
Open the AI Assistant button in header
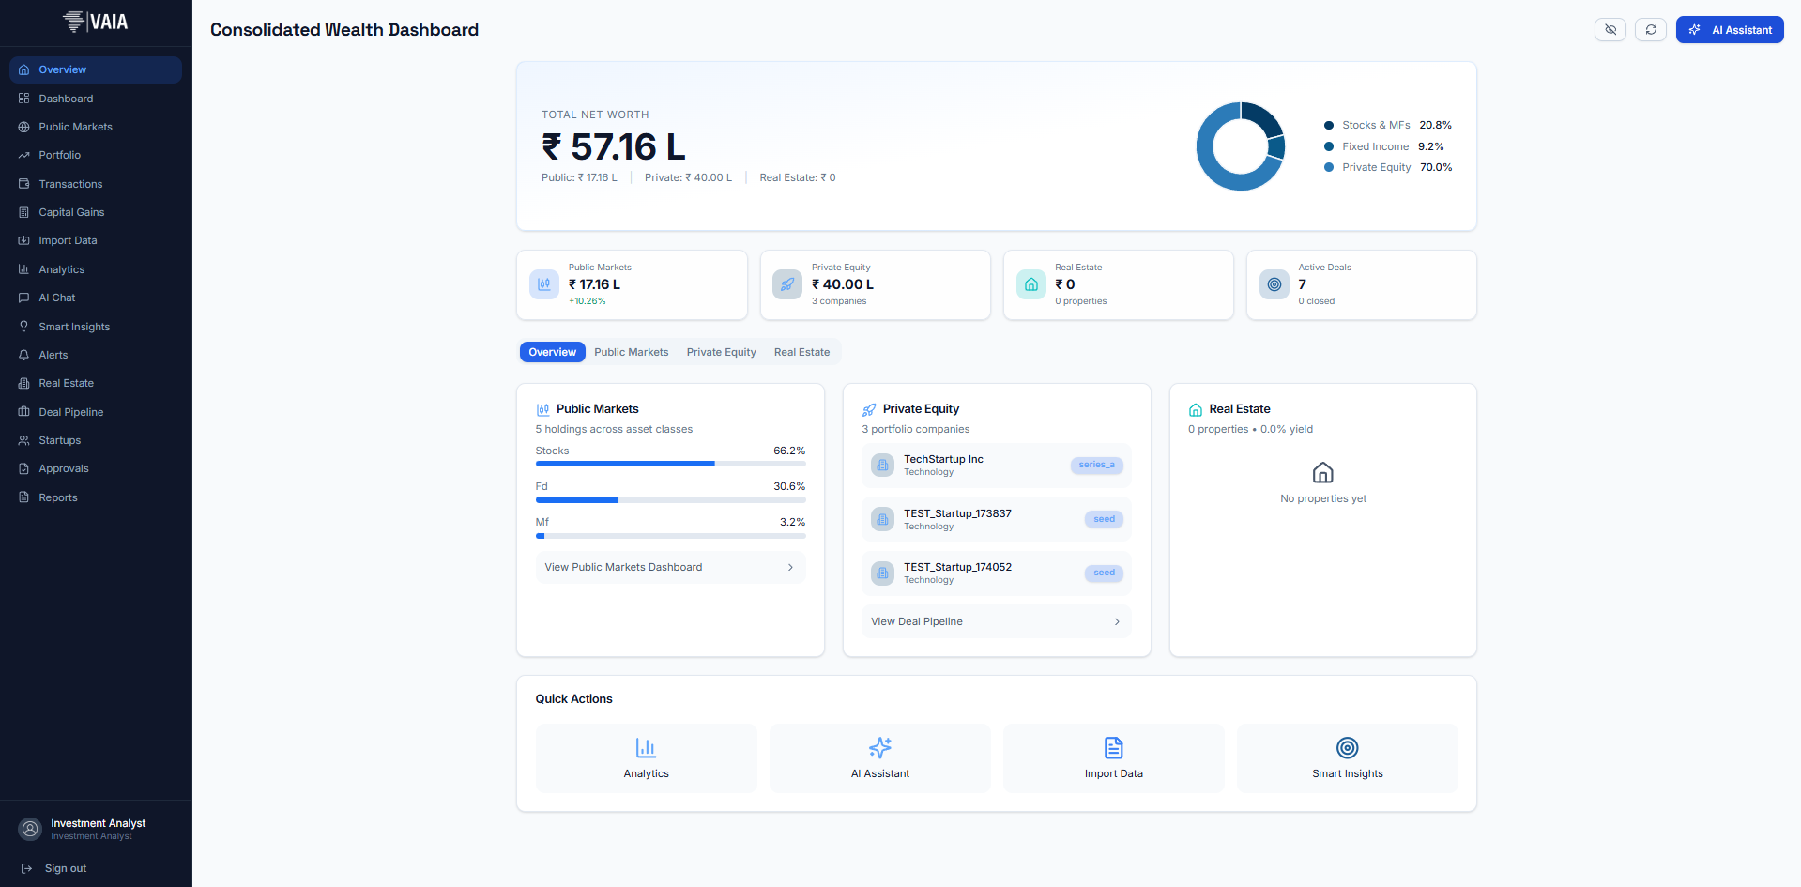[x=1729, y=30]
